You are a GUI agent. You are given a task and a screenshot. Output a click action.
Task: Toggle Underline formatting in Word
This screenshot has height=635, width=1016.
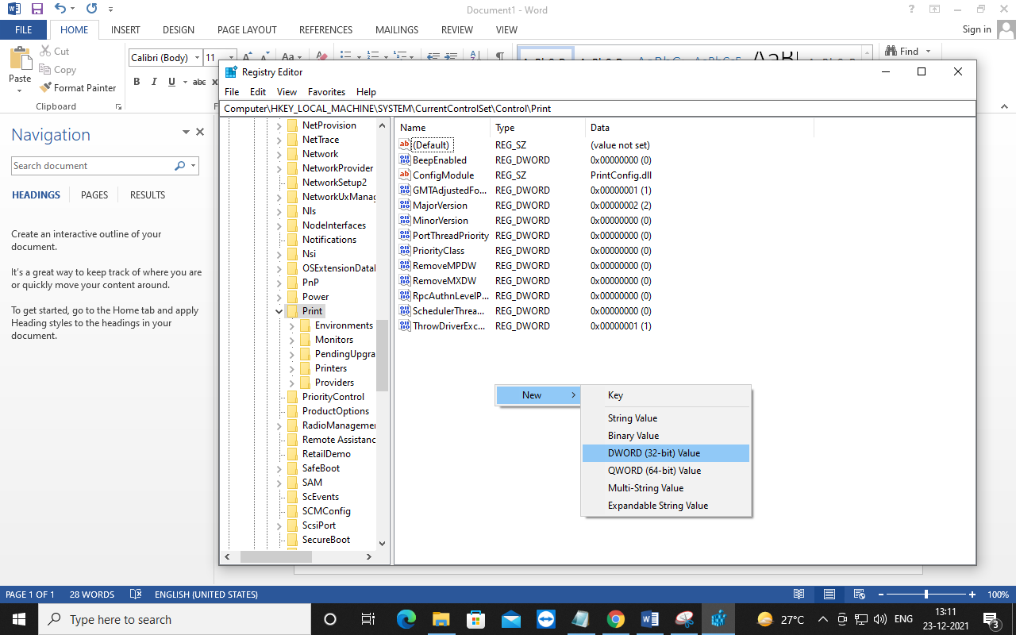pyautogui.click(x=172, y=82)
